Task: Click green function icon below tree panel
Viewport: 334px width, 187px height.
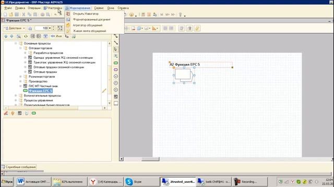Action: [x=33, y=113]
